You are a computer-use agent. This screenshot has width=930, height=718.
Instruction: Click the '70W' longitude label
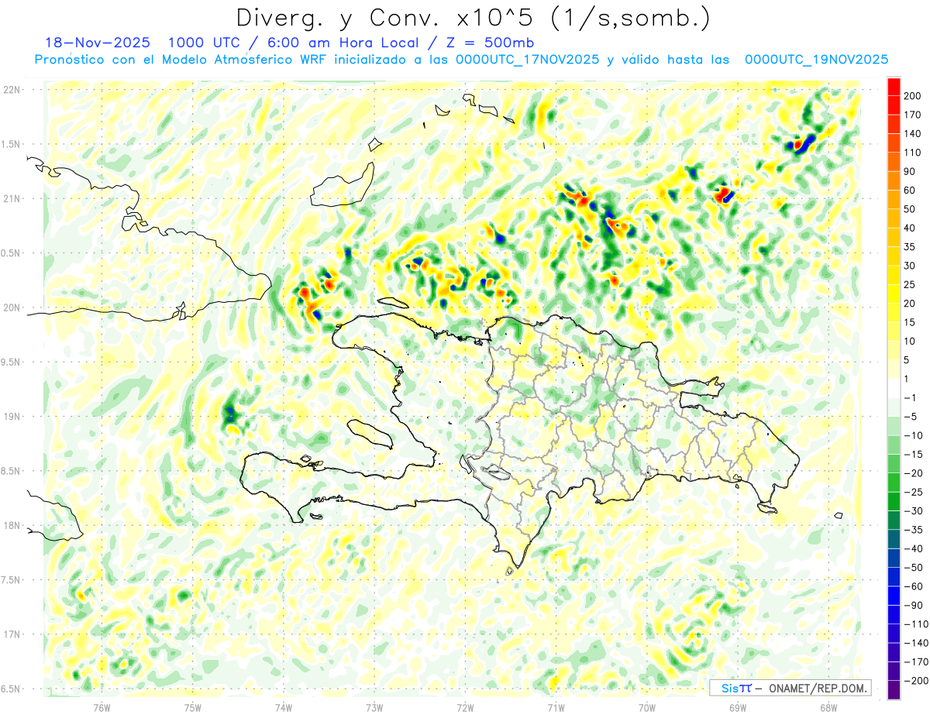coord(646,707)
